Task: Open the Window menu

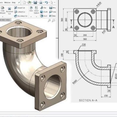Action: point(7,2)
